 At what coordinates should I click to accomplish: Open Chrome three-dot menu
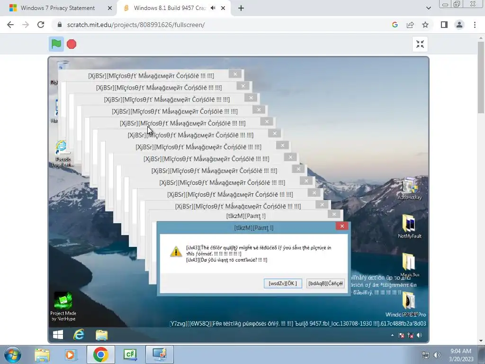(x=475, y=25)
